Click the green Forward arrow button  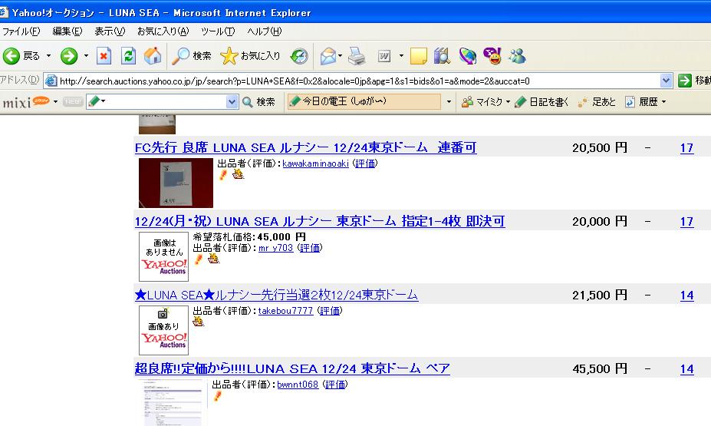click(69, 56)
